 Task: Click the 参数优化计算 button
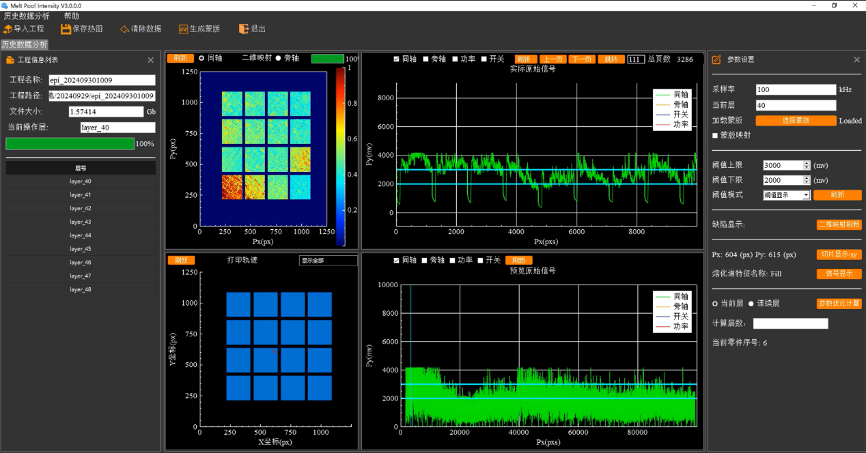839,304
